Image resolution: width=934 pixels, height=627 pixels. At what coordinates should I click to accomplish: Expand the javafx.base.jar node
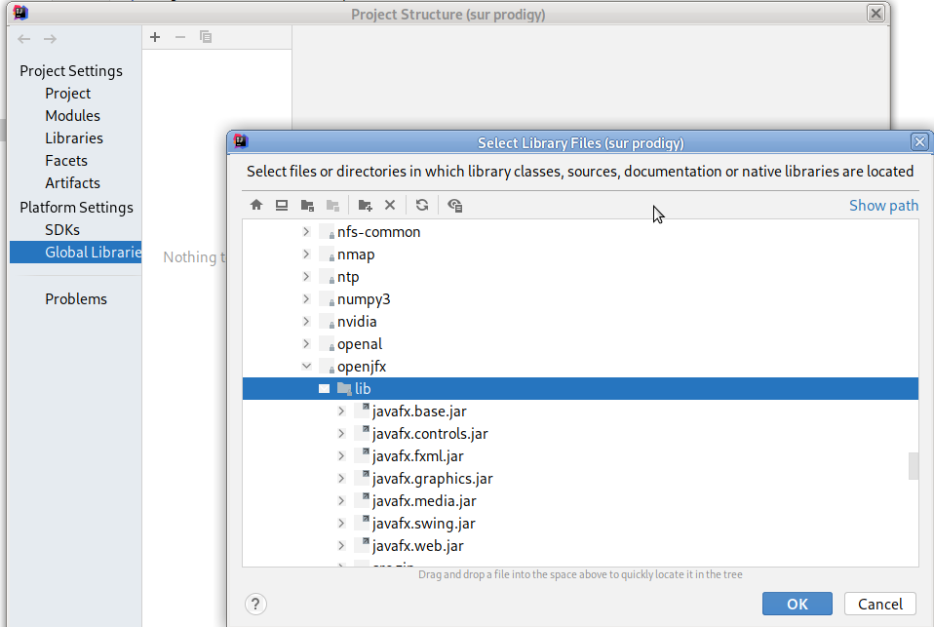341,411
